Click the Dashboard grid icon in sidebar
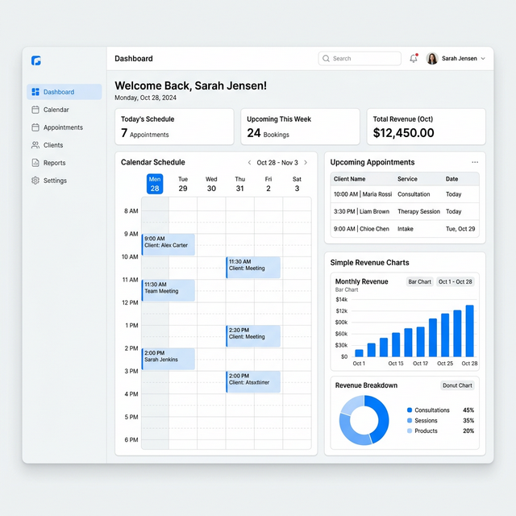Image resolution: width=516 pixels, height=516 pixels. [x=35, y=92]
